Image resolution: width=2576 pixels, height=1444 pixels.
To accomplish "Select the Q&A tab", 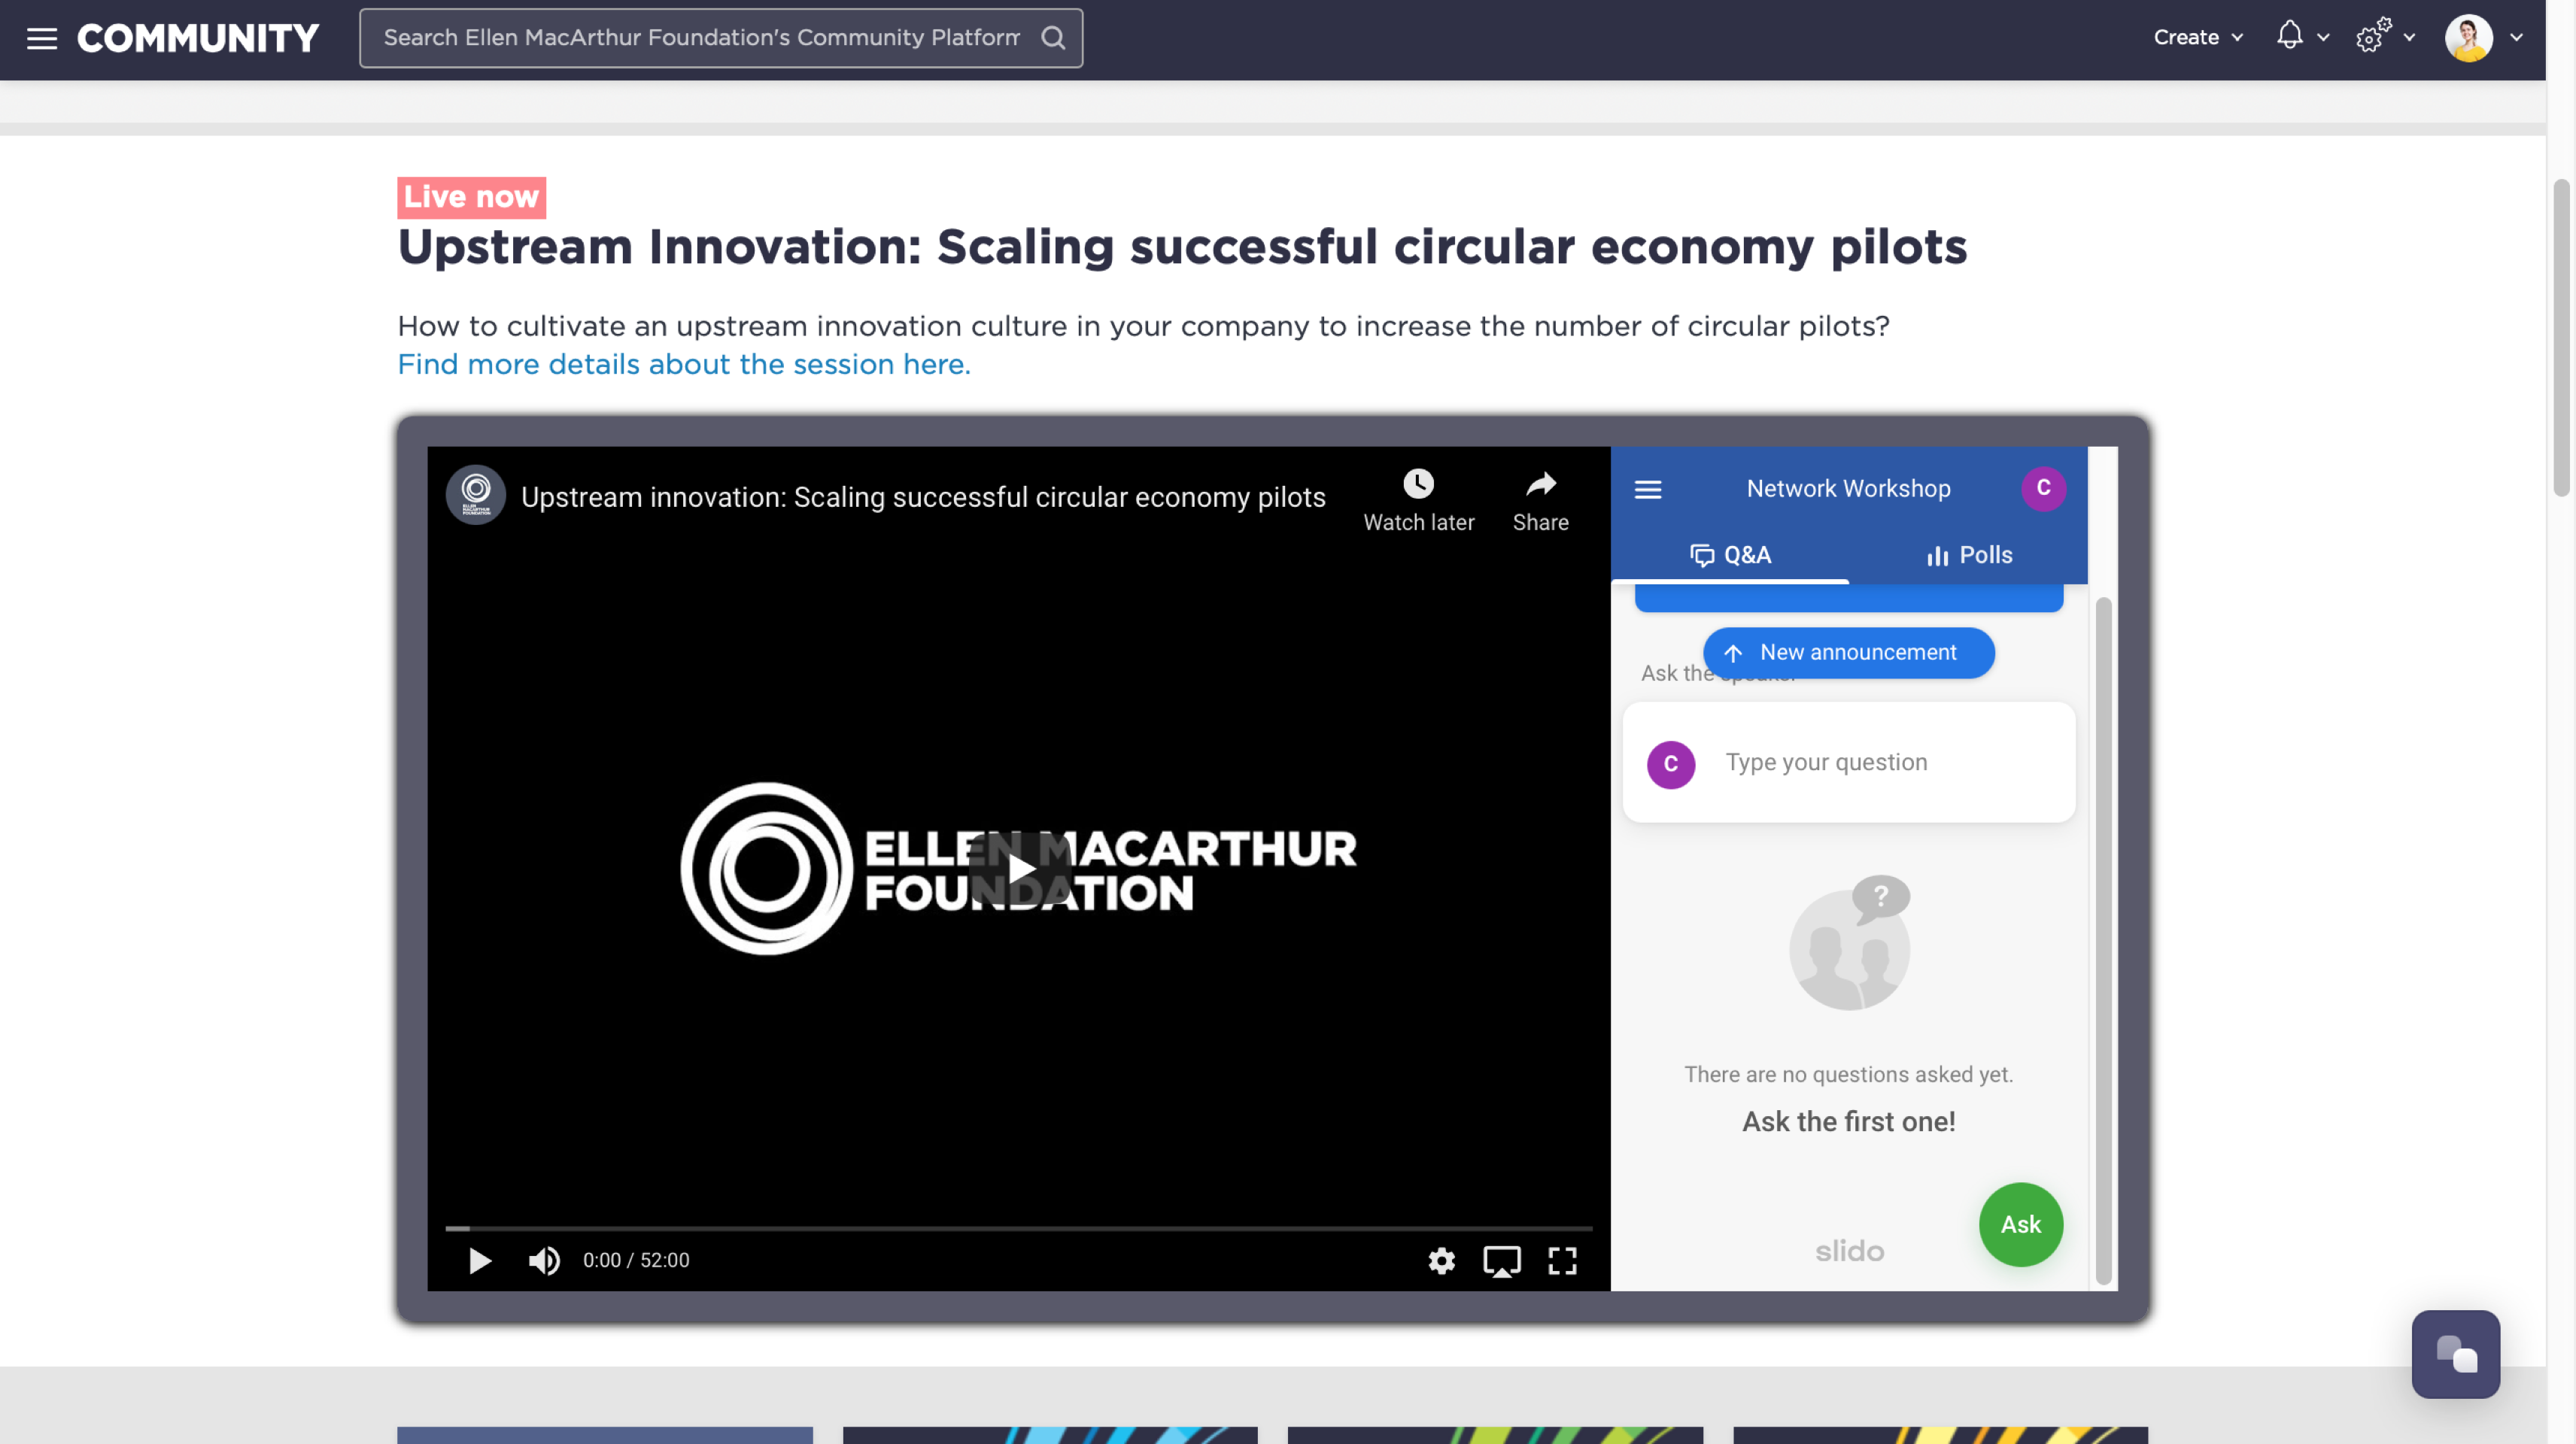I will pyautogui.click(x=1730, y=555).
